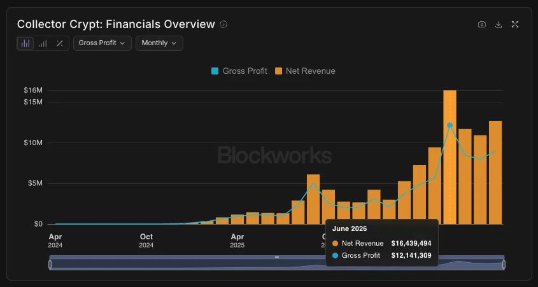This screenshot has height=287, width=538.
Task: Click the $16,439,494 Net Revenue value
Action: point(411,244)
